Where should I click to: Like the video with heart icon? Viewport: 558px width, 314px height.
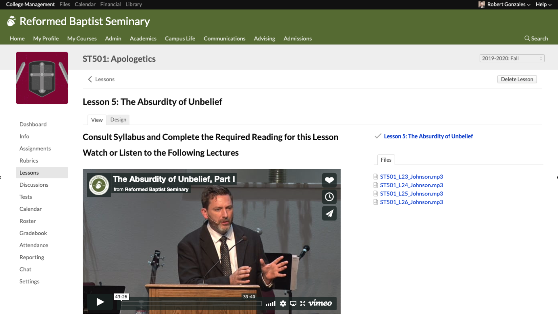coord(329,180)
